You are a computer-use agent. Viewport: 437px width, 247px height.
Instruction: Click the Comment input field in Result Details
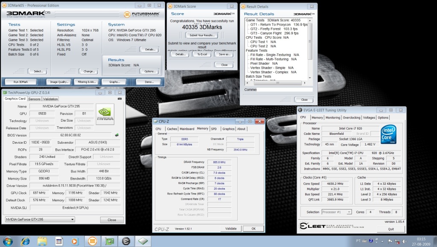click(285, 90)
